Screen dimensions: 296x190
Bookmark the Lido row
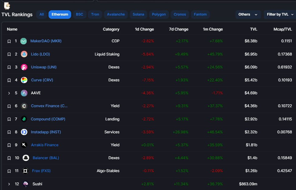click(x=9, y=54)
